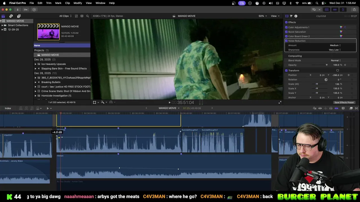Open the Keyword Editor key icon
Viewport: 360px width, 202px height.
(26, 10)
